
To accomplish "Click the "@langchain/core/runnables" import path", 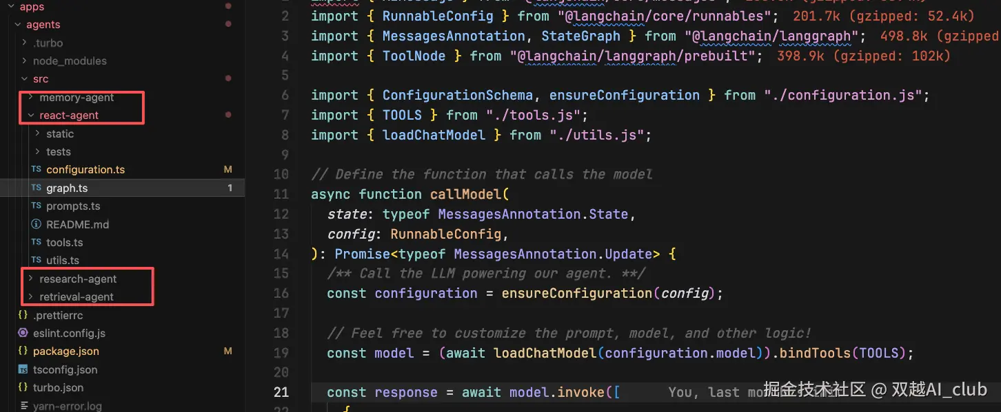I will pyautogui.click(x=665, y=16).
